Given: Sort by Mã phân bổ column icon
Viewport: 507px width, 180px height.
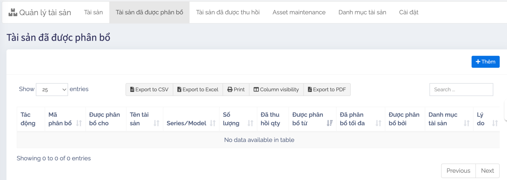Looking at the screenshot, I should [79, 123].
